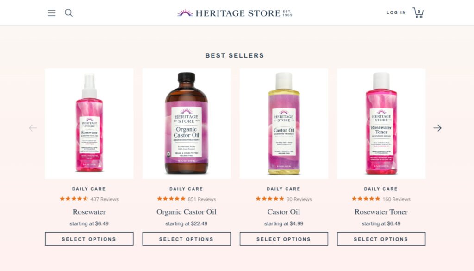The height and width of the screenshot is (271, 474).
Task: Open the Rosewater spray bottle image
Action: 89,123
